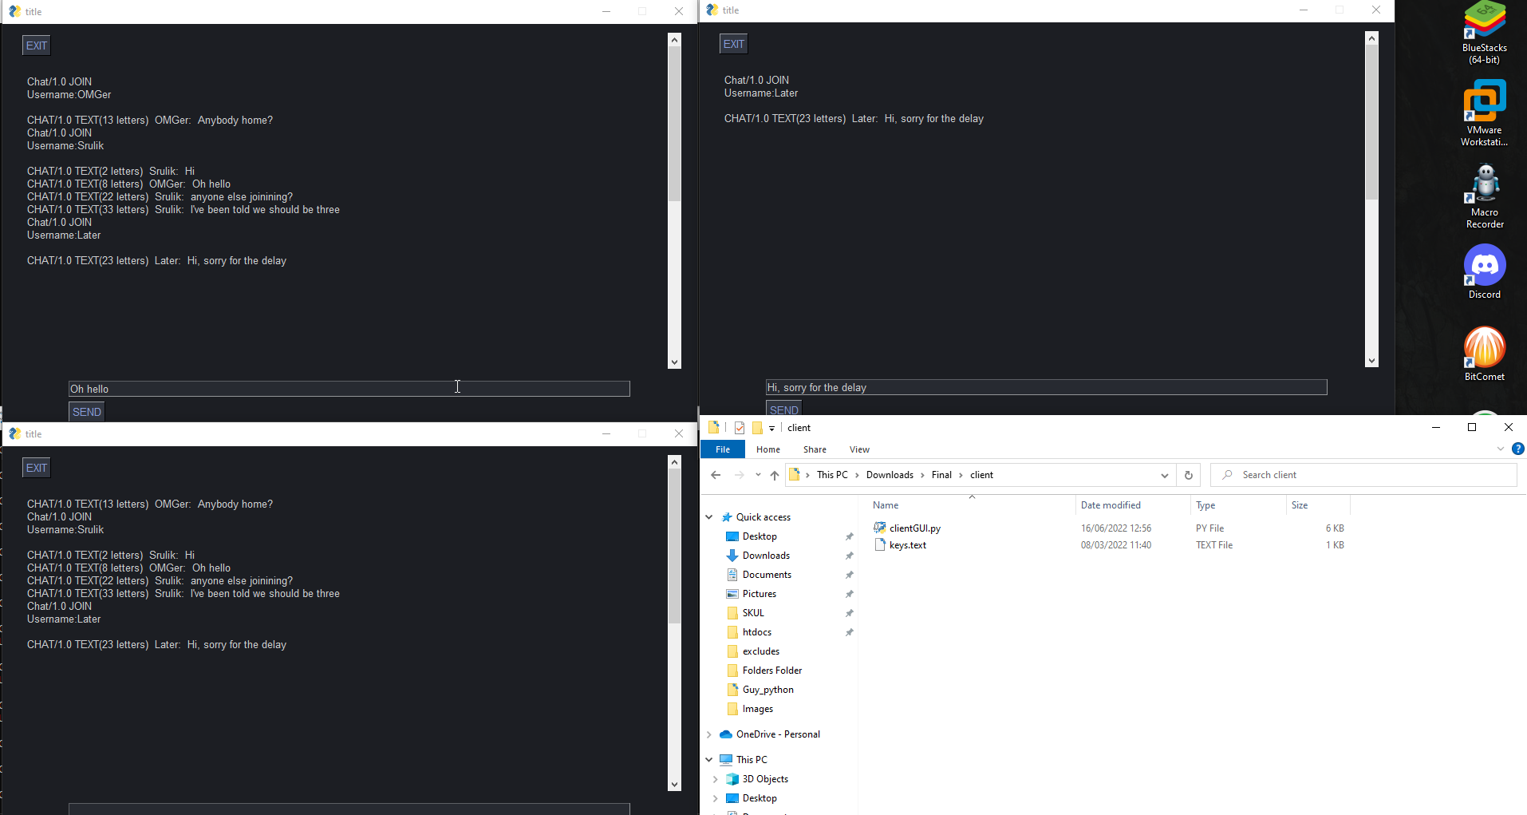Click EXIT in OMGer chat window
The height and width of the screenshot is (815, 1527).
(x=37, y=45)
